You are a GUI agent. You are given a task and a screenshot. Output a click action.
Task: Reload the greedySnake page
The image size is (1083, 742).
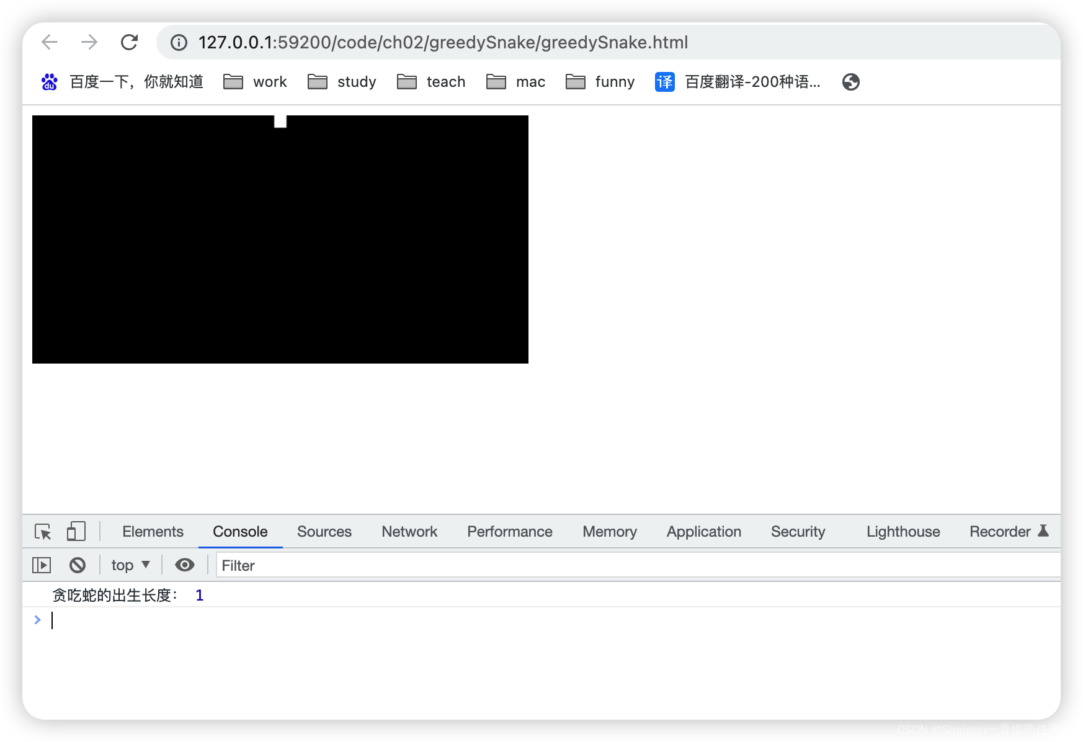(129, 42)
